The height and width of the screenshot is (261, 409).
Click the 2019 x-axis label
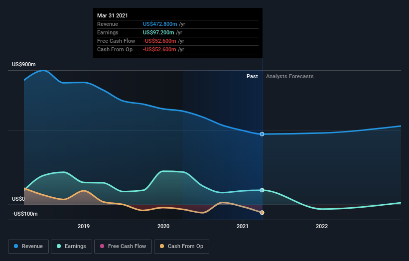(84, 226)
